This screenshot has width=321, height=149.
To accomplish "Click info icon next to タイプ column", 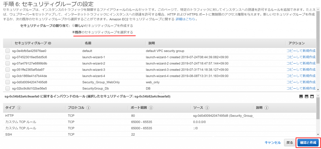I will 19,108.
